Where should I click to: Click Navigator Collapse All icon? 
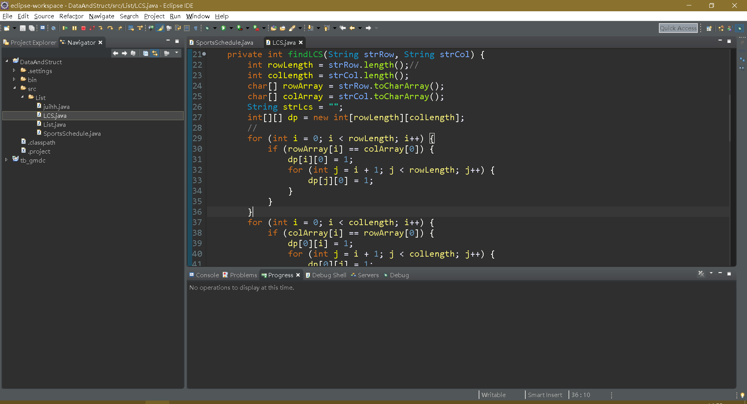(x=146, y=53)
